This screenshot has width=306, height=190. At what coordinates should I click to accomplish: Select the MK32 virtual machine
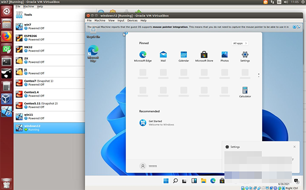49,49
